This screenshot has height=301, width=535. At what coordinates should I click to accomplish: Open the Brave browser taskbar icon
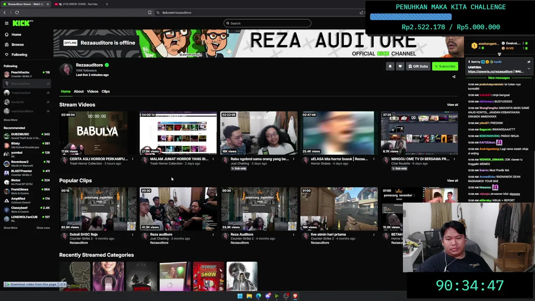point(295,296)
